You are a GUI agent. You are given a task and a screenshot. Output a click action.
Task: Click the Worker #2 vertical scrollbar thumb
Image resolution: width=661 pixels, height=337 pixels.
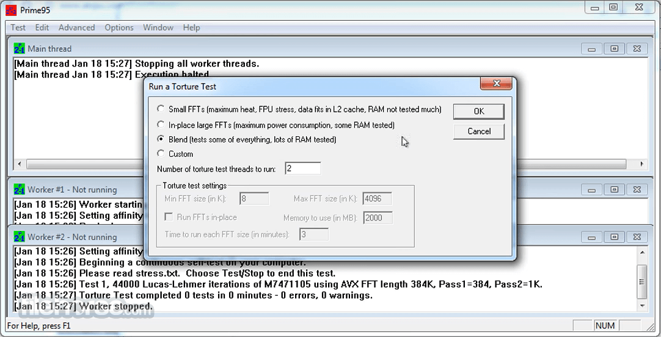(x=642, y=282)
